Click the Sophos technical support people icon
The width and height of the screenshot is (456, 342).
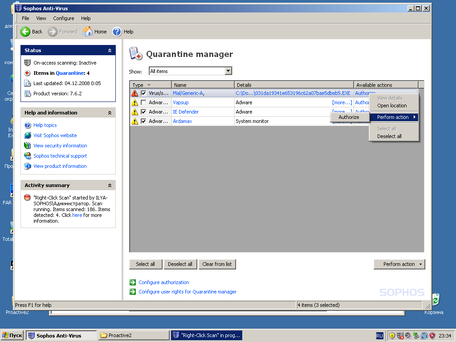click(x=28, y=155)
